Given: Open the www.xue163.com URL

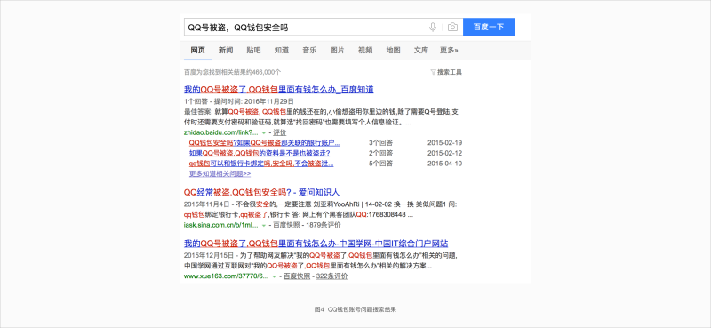Looking at the screenshot, I should [227, 276].
